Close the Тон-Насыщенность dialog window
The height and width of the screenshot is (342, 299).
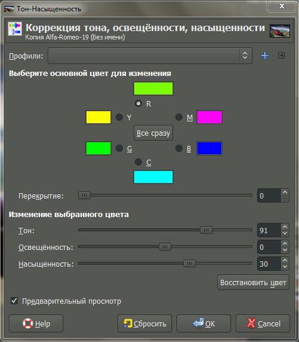[x=282, y=6]
